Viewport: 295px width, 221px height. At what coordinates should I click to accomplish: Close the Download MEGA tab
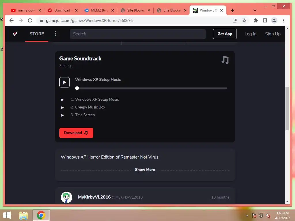pos(76,10)
